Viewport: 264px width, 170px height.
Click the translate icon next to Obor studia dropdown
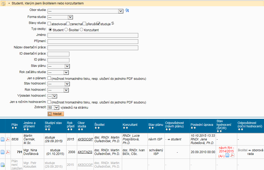tap(127, 10)
